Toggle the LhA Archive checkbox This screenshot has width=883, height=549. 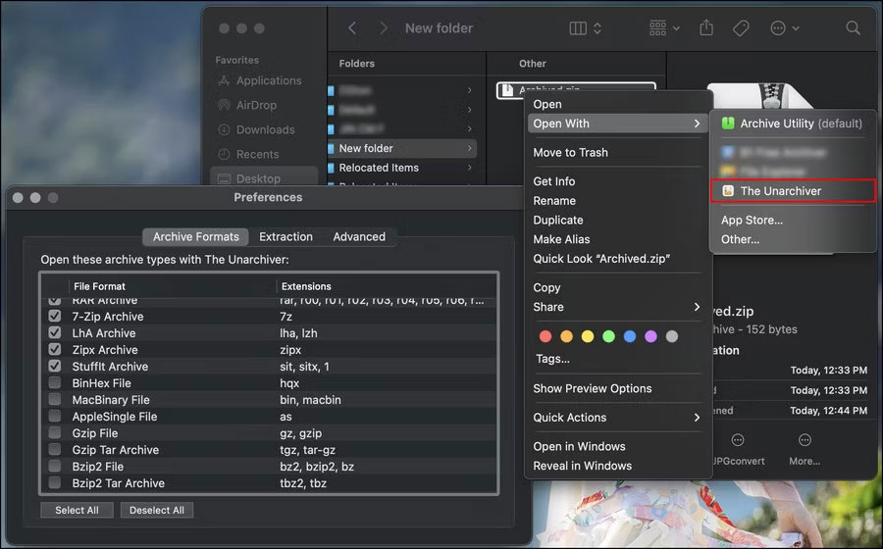tap(55, 333)
